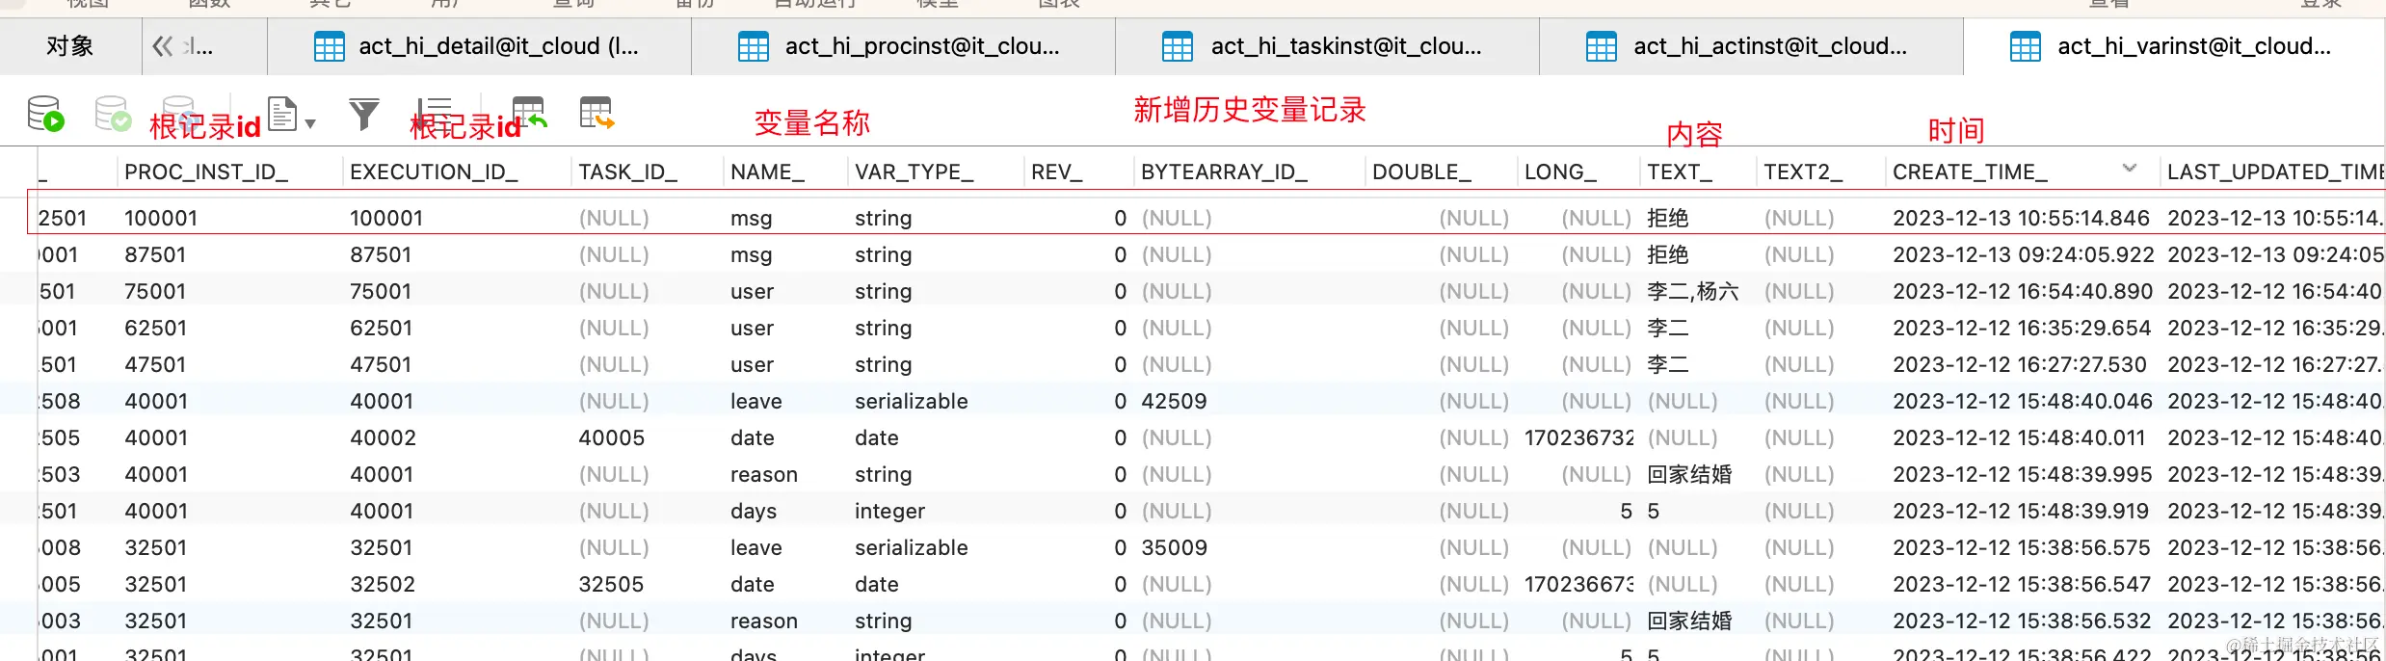Open the dropdown arrow beside the document icon
Viewport: 2386px width, 661px height.
pos(310,123)
